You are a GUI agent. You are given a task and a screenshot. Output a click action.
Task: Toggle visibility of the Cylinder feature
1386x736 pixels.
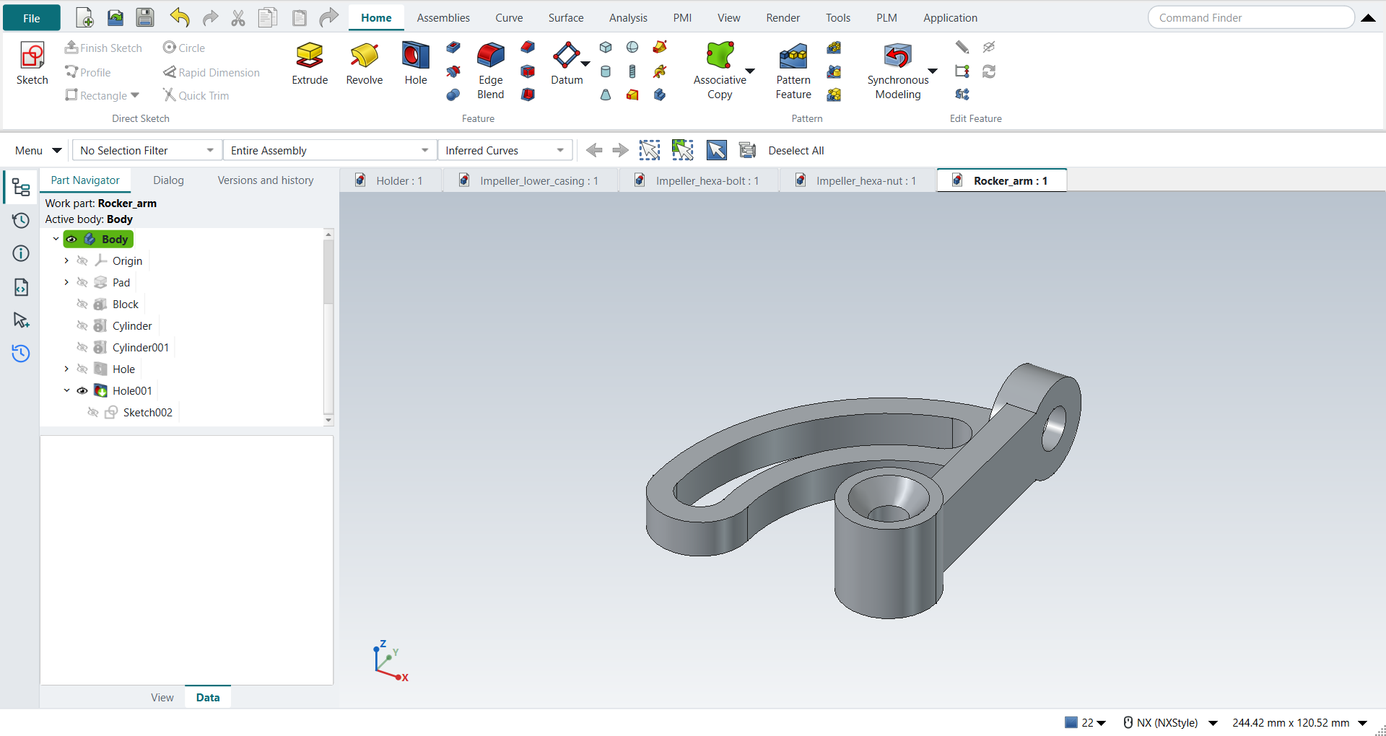click(82, 325)
